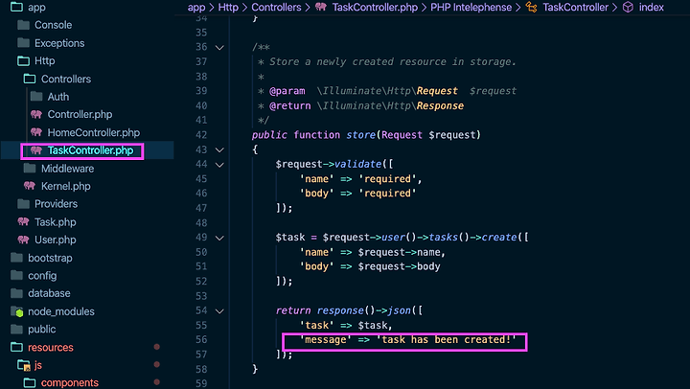Expand the node_modules folder

[61, 311]
